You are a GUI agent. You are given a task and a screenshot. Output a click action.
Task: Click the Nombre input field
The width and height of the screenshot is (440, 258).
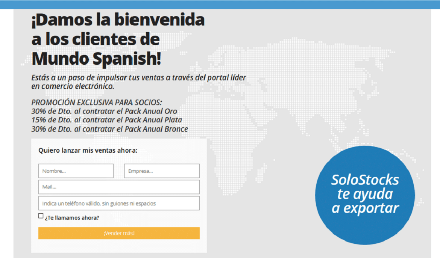76,171
